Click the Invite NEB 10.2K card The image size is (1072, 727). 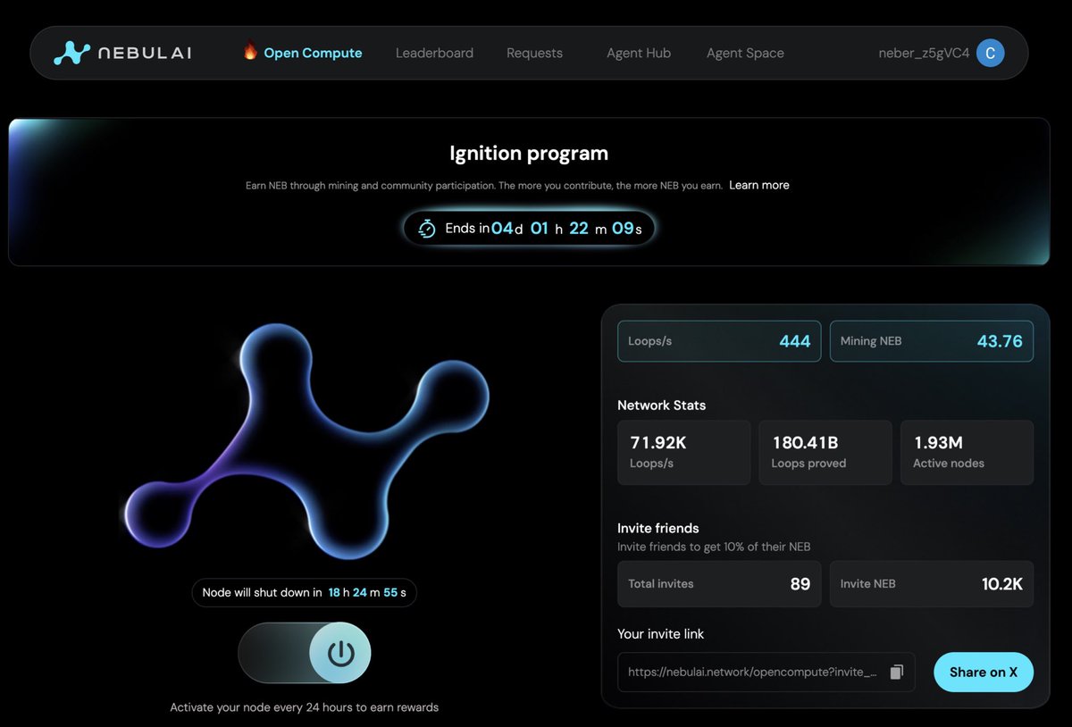[x=932, y=584]
